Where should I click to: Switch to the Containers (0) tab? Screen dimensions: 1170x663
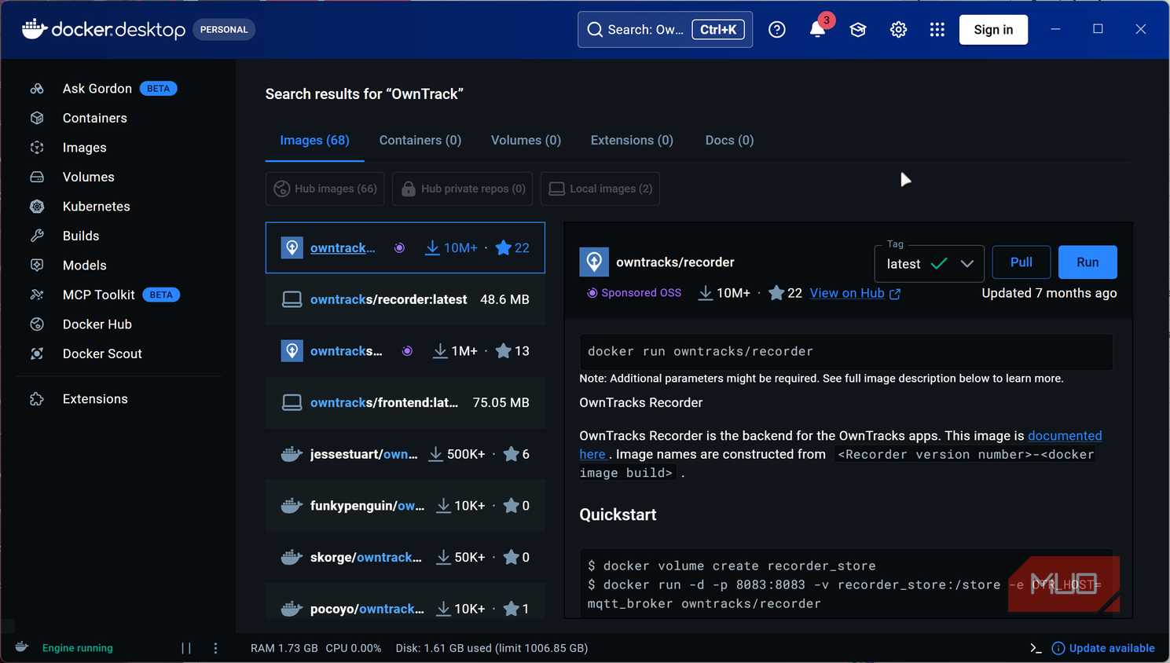(420, 141)
